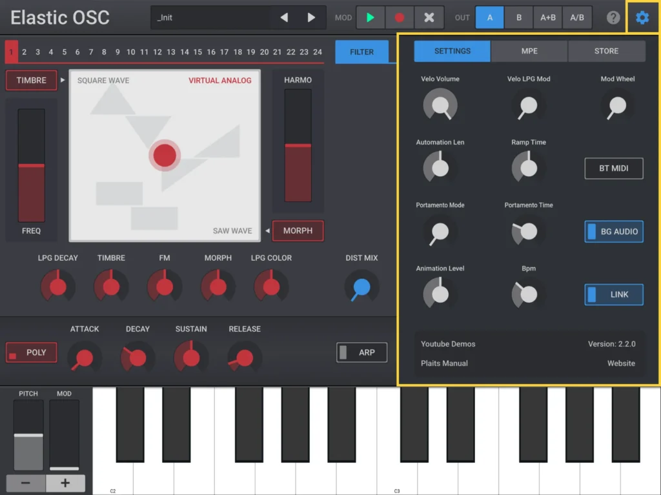Go to next preset with right arrow
Viewport: 661px width, 495px height.
(311, 17)
